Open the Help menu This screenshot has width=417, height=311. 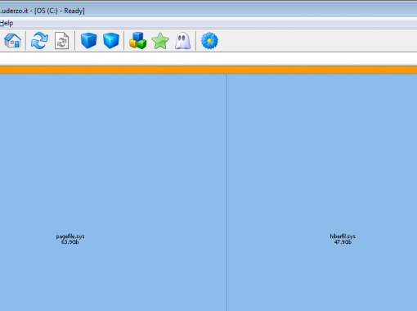(7, 23)
